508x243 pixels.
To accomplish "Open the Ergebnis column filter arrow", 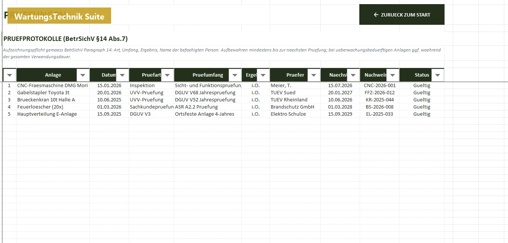I will coord(263,75).
